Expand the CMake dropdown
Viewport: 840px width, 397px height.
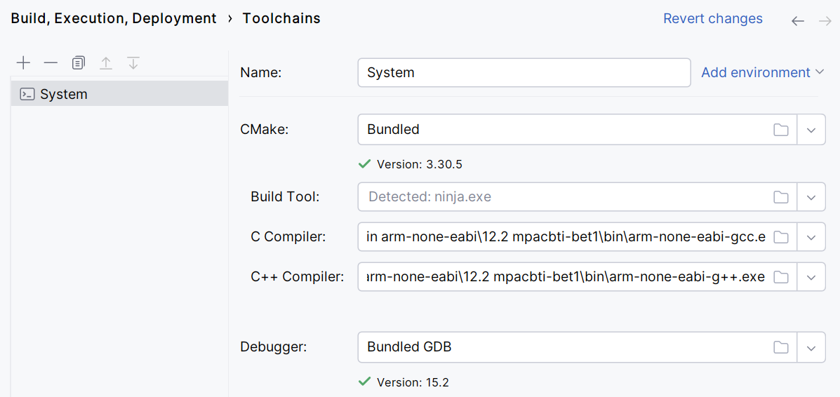click(811, 130)
